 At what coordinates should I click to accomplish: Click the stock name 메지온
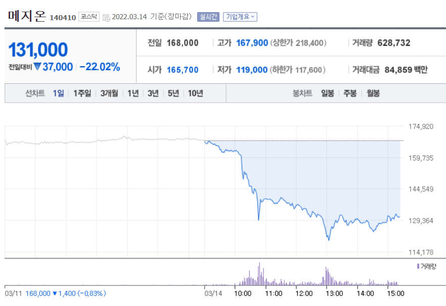coord(27,16)
